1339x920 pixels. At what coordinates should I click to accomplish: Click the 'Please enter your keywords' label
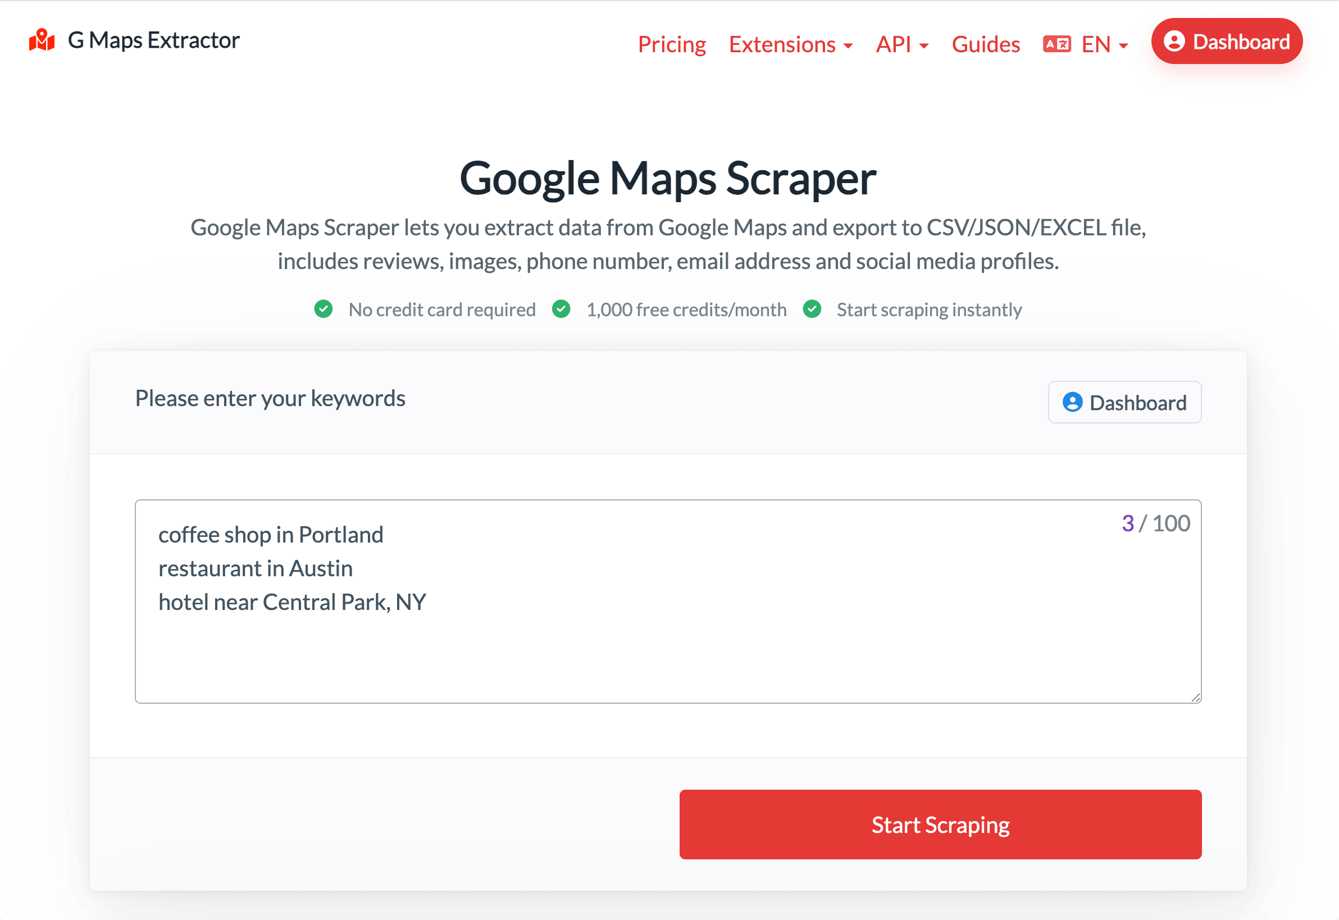[270, 398]
